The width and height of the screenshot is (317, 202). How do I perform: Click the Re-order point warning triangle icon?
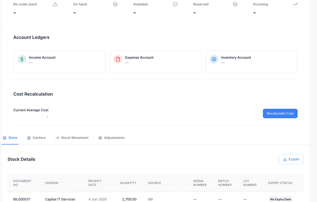[x=55, y=4]
